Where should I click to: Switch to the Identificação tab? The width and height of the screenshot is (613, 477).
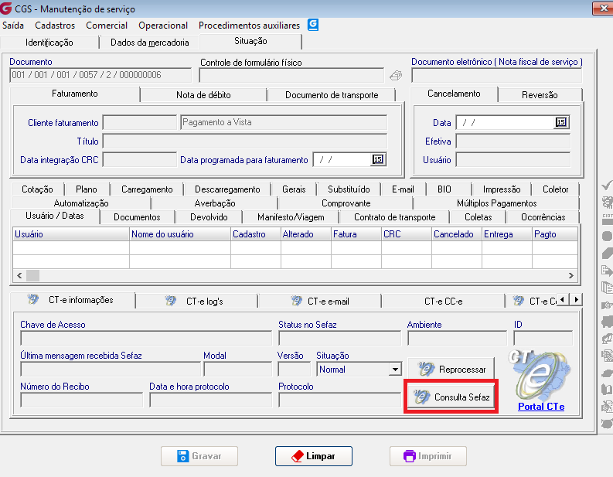[49, 43]
